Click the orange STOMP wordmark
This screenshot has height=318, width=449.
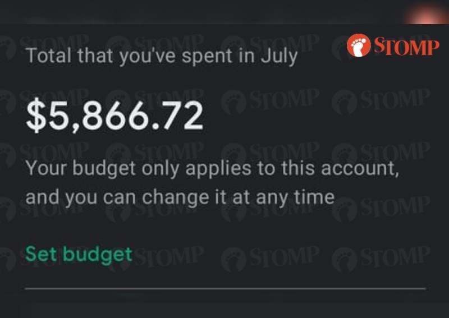[406, 46]
